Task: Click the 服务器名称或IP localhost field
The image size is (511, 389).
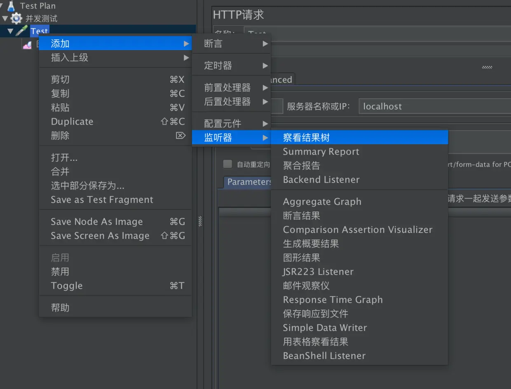Action: coord(435,106)
